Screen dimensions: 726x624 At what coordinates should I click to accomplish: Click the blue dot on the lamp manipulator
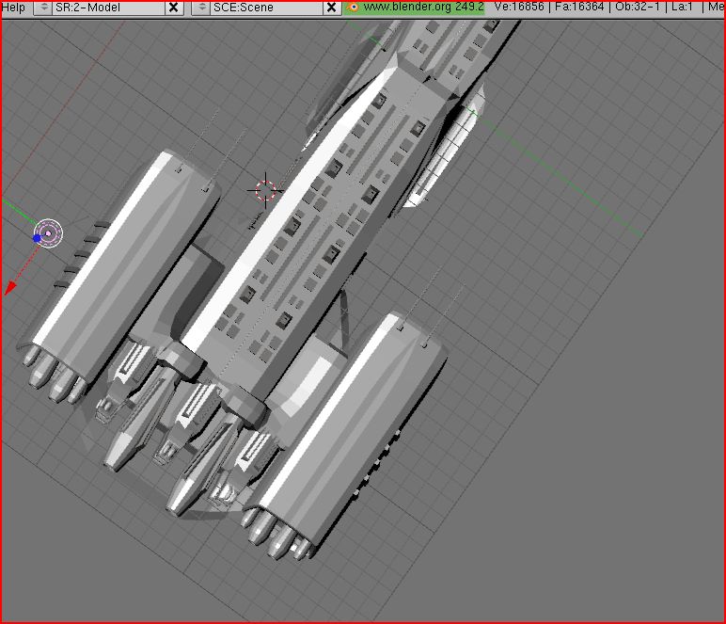pyautogui.click(x=37, y=238)
